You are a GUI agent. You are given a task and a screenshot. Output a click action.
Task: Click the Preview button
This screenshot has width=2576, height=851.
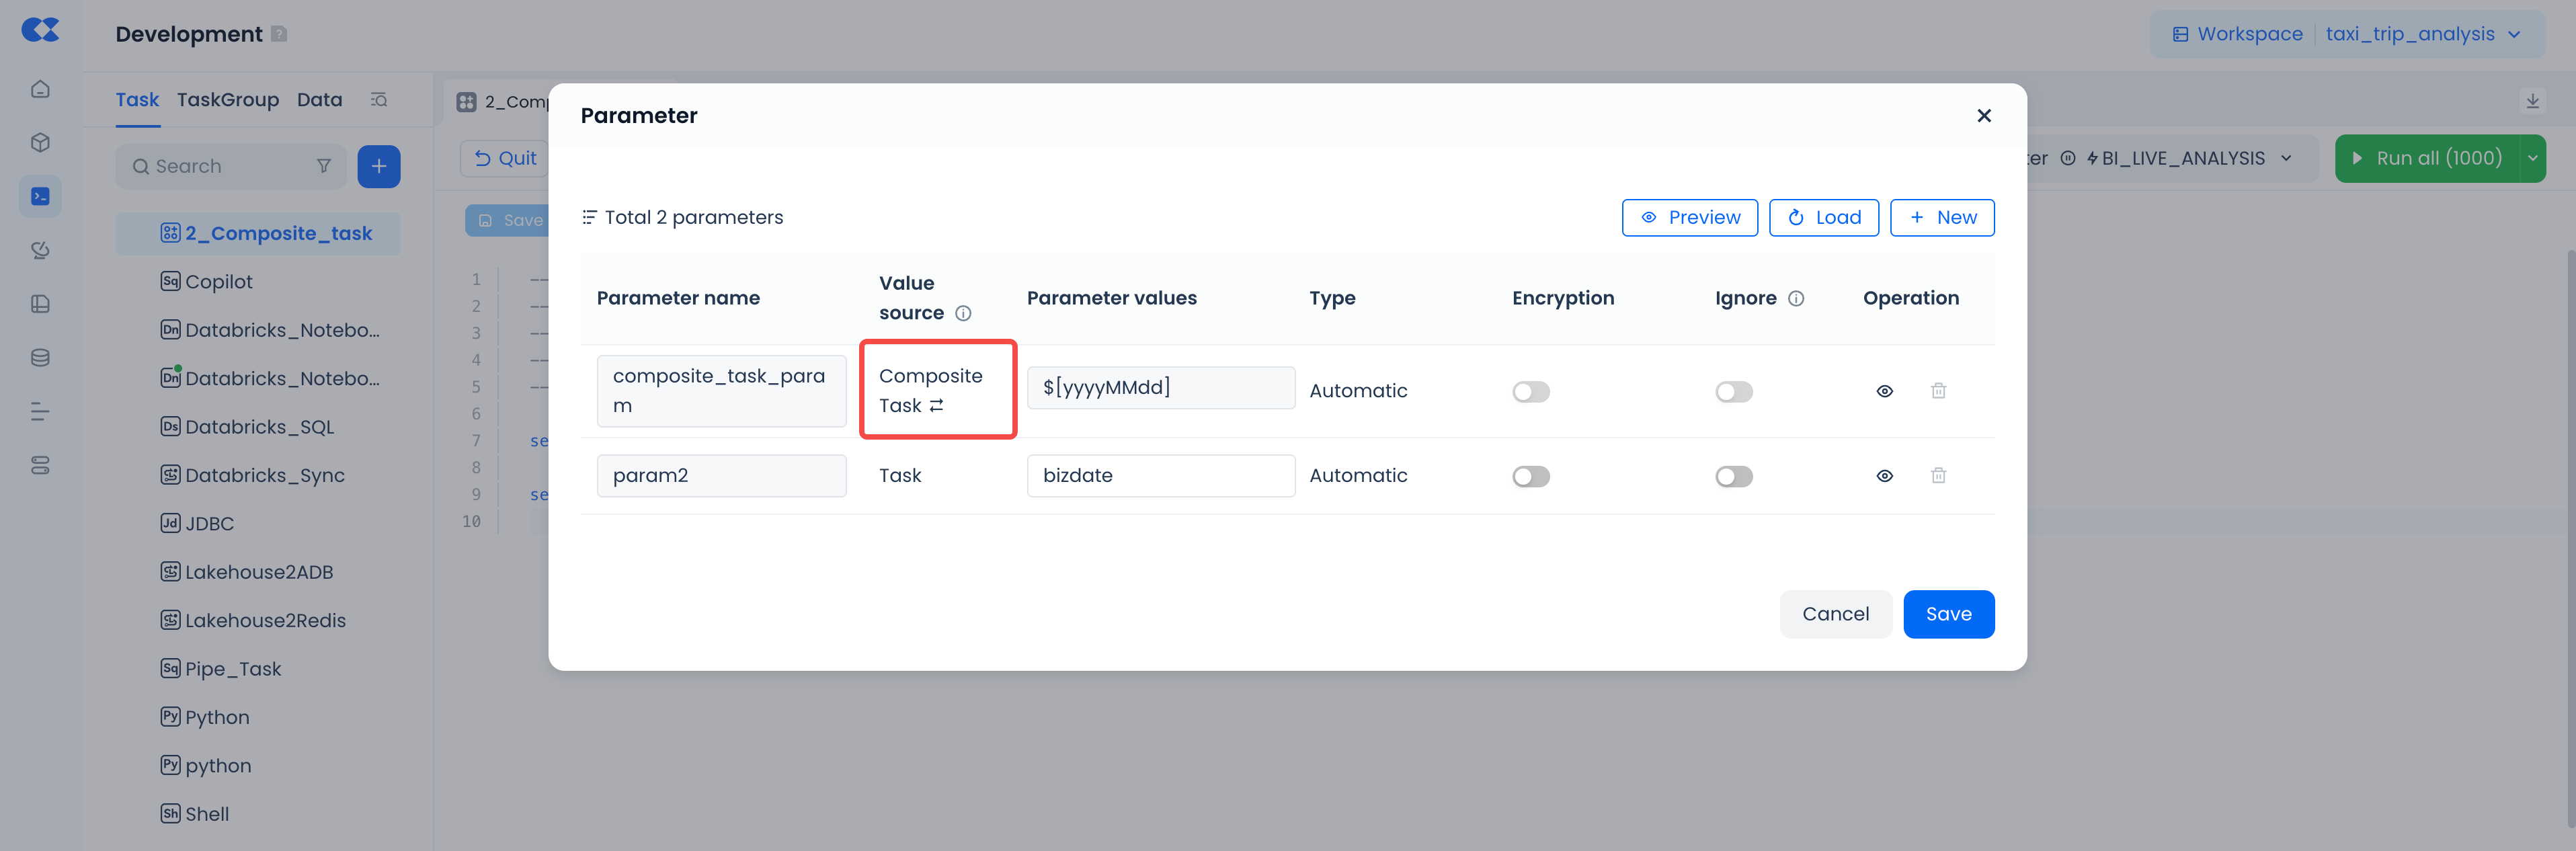click(1689, 218)
